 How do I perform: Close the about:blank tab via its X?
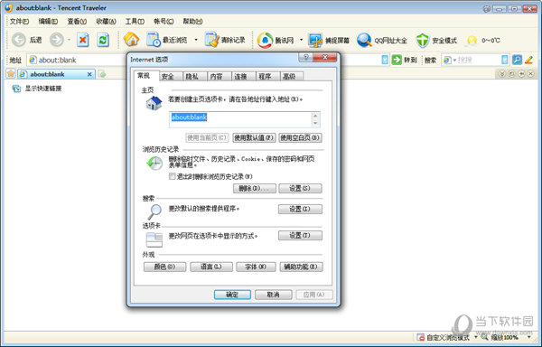point(89,74)
